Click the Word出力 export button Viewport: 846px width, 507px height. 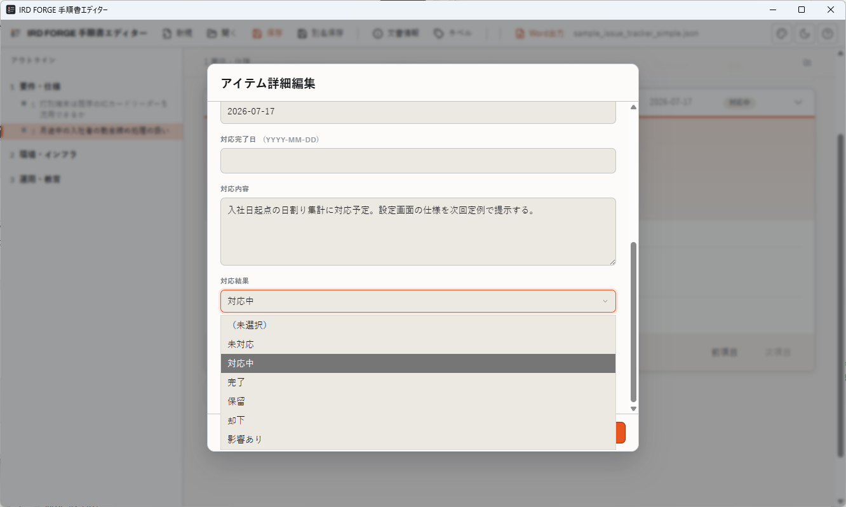(540, 34)
